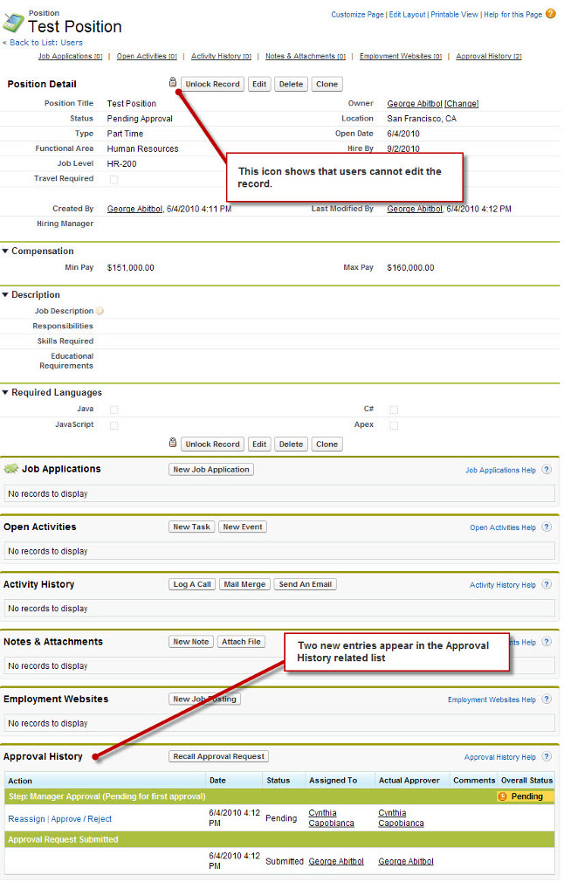This screenshot has height=882, width=564.
Task: Collapse the Description section
Action: (5, 295)
